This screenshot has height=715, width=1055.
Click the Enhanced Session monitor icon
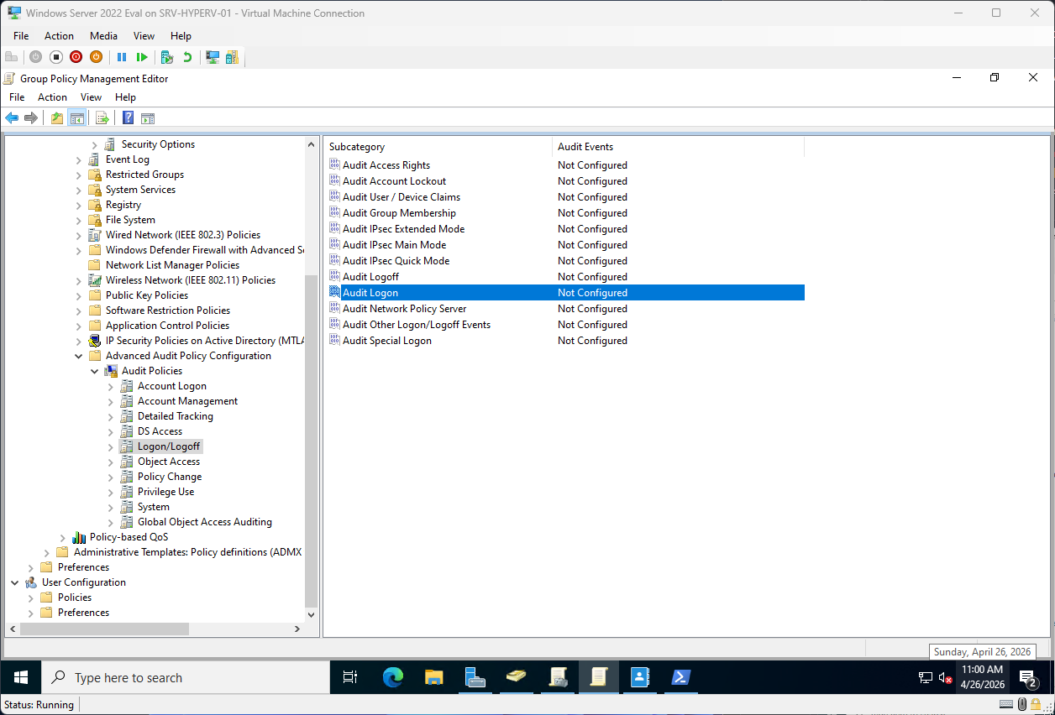click(x=213, y=57)
